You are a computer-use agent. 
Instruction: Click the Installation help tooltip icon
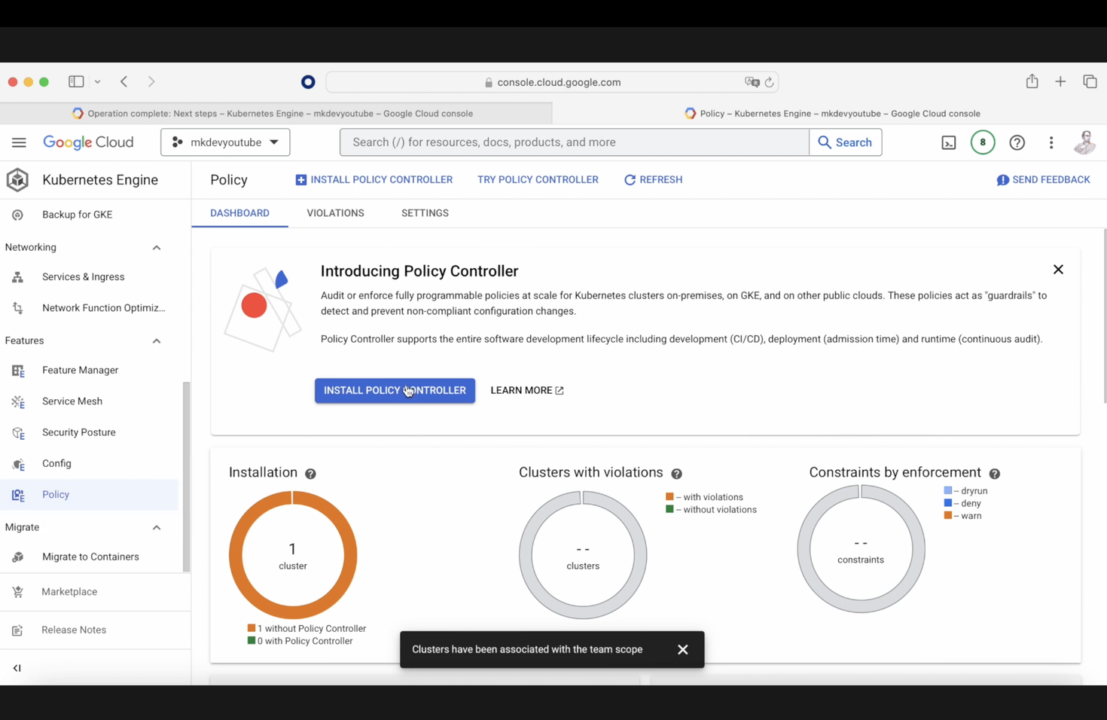(310, 474)
